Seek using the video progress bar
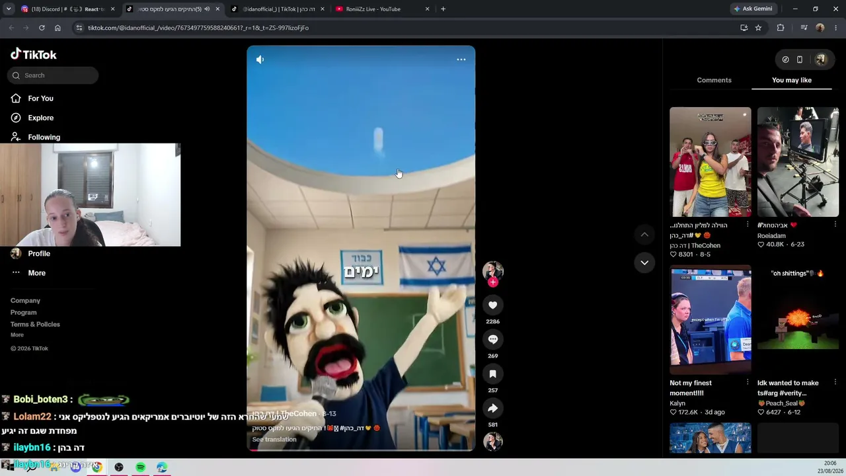 click(x=361, y=450)
